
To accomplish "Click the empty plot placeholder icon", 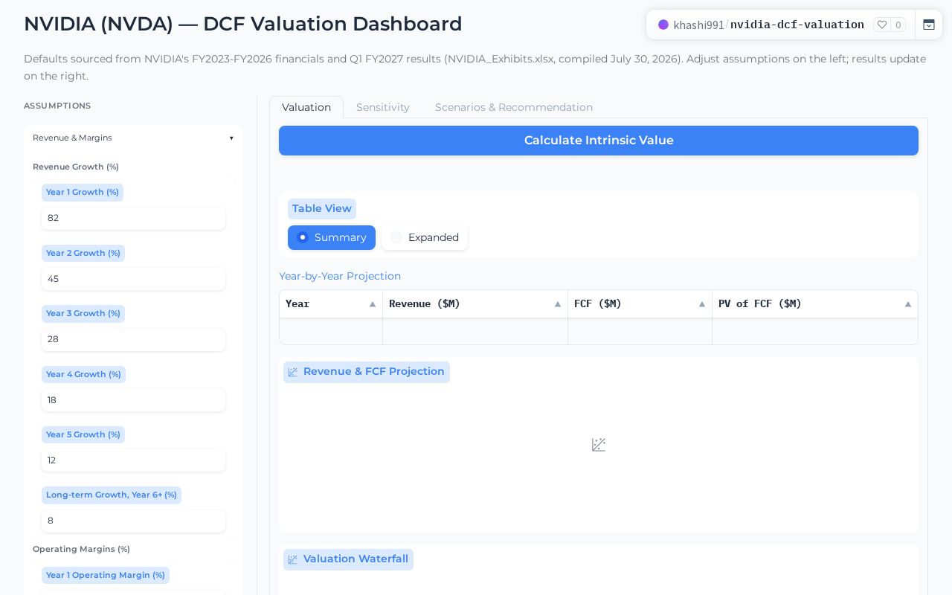I will (599, 445).
